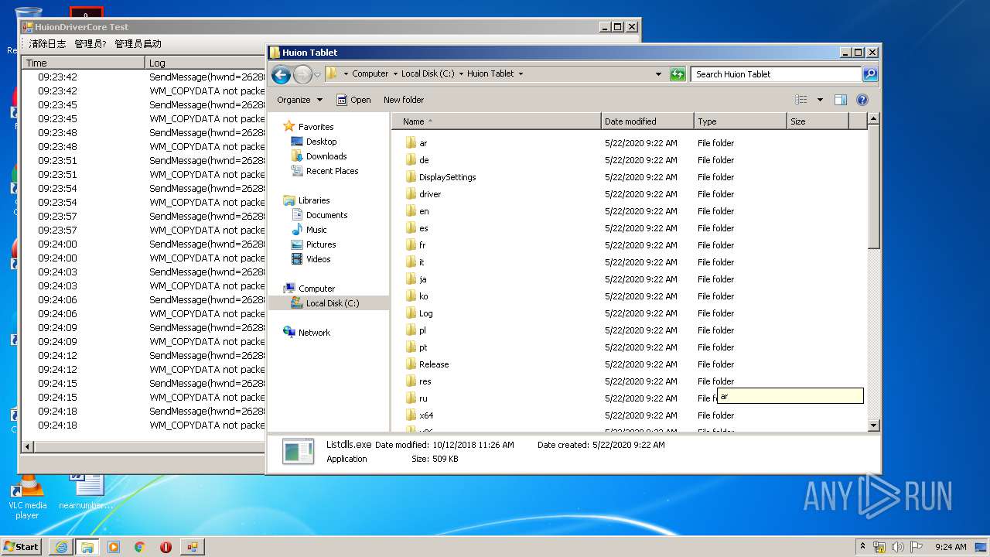Screen dimensions: 990x557
Task: Expand the Huion Tablet breadcrumb arrow
Action: coord(521,74)
